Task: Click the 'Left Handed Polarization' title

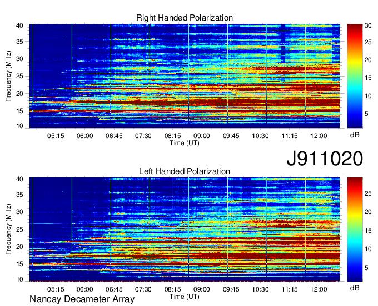Action: tap(185, 171)
